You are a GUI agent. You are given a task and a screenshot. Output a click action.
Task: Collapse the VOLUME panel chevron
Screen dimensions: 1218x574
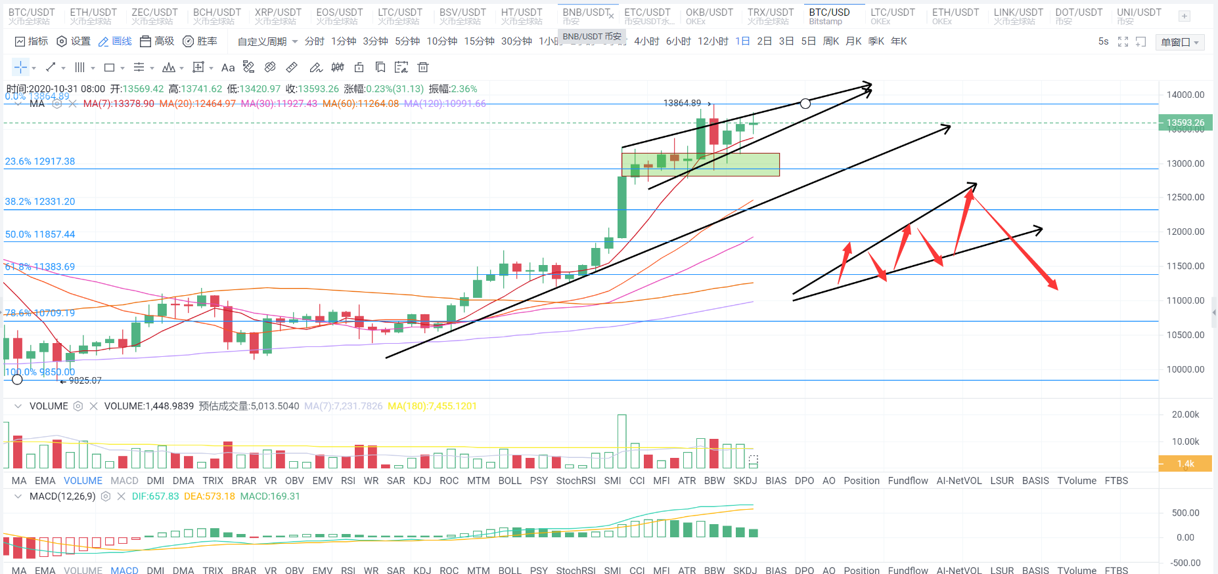pos(18,406)
